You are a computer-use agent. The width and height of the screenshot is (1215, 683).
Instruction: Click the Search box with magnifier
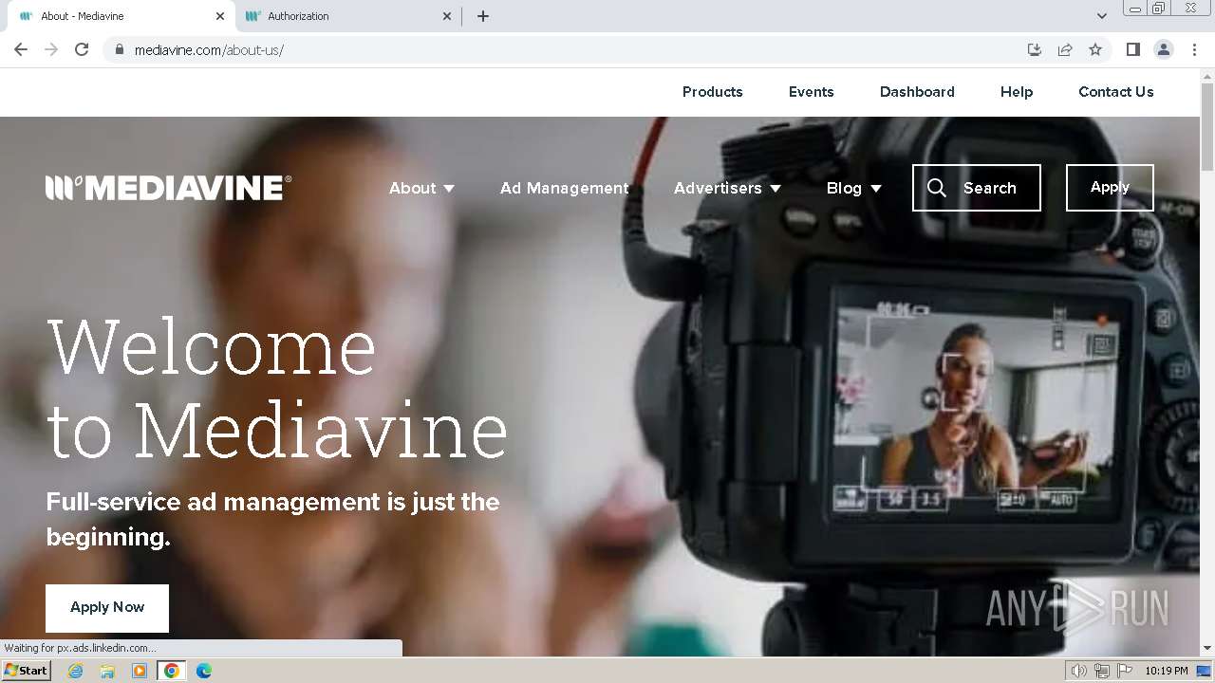976,188
